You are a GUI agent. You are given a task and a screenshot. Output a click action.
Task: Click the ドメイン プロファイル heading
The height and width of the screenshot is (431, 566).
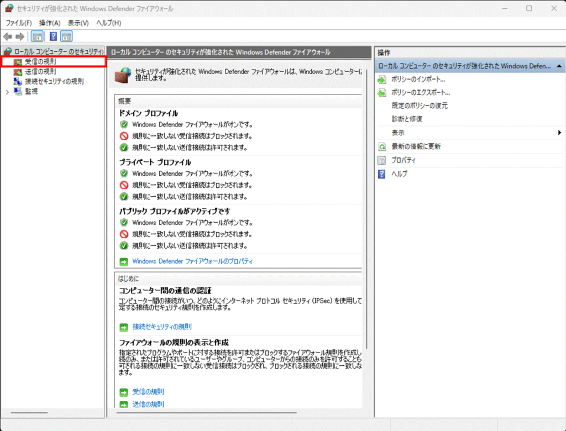(148, 113)
